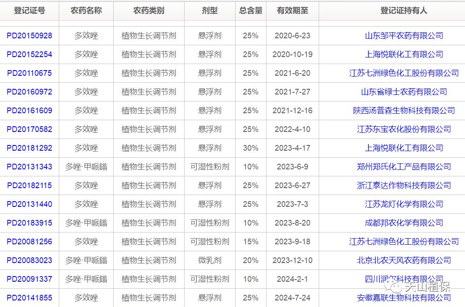Open PD20110675 registration details
465x307 pixels.
[x=29, y=73]
